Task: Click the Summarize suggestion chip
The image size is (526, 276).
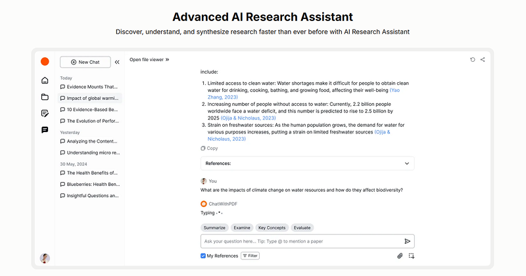Action: point(214,228)
